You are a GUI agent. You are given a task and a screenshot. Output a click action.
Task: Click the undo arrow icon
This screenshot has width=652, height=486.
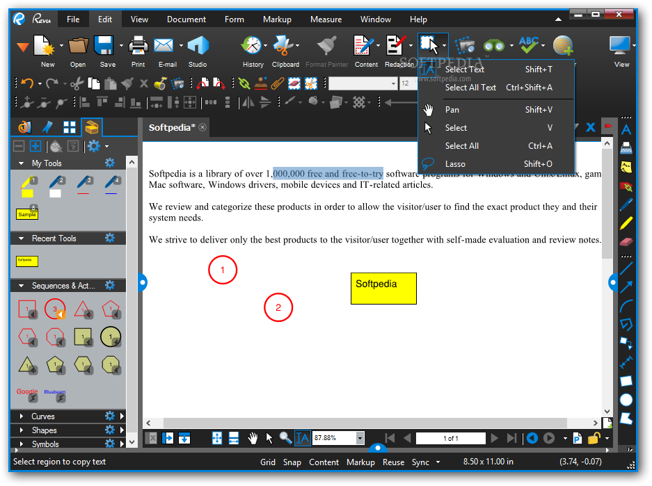(x=27, y=83)
